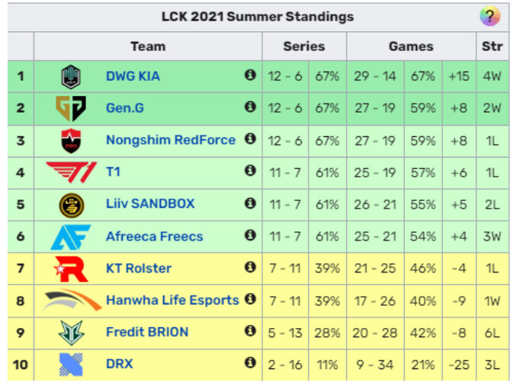The width and height of the screenshot is (513, 392).
Task: Click the Str column header
Action: click(492, 46)
